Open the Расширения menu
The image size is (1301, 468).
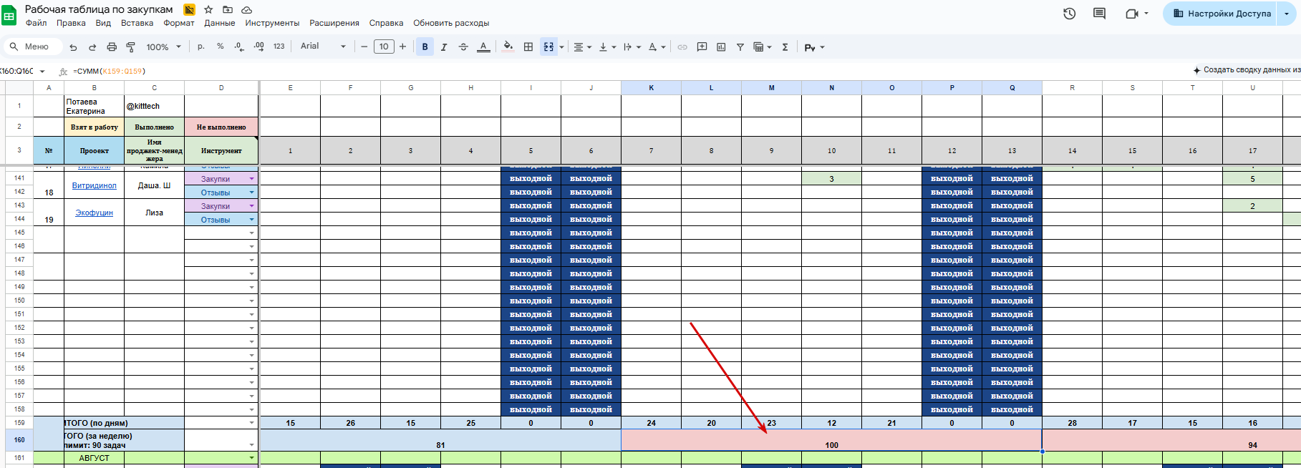[334, 23]
